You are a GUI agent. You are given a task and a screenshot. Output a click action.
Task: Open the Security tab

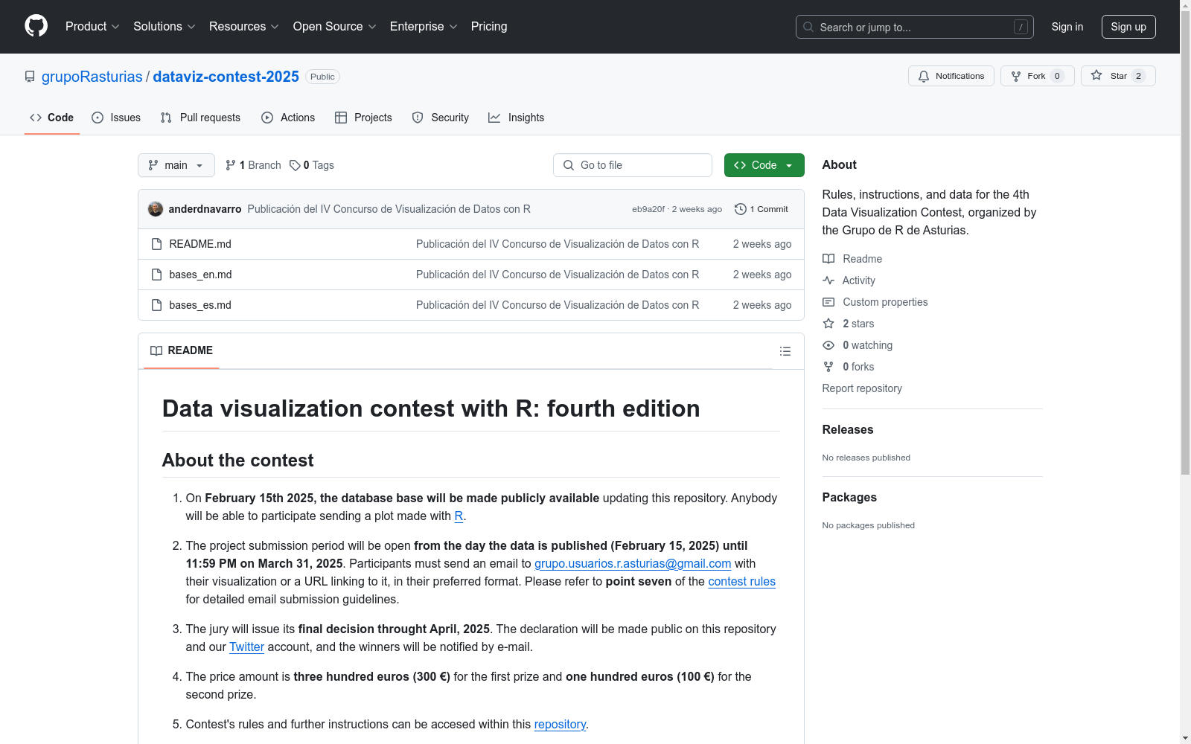441,118
